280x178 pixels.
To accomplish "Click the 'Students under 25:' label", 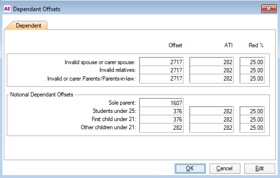I will coord(114,111).
